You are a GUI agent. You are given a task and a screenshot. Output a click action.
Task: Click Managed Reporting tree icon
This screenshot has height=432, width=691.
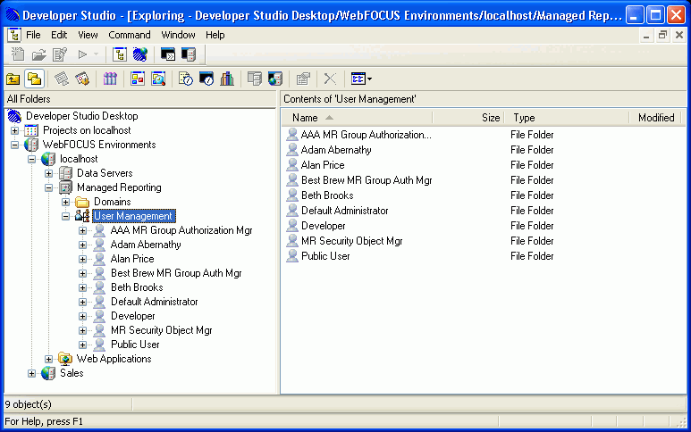click(65, 187)
